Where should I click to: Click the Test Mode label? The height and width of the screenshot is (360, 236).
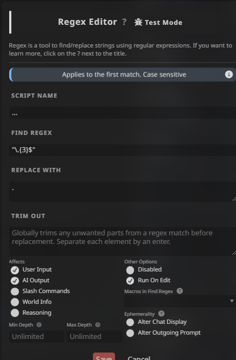click(164, 23)
